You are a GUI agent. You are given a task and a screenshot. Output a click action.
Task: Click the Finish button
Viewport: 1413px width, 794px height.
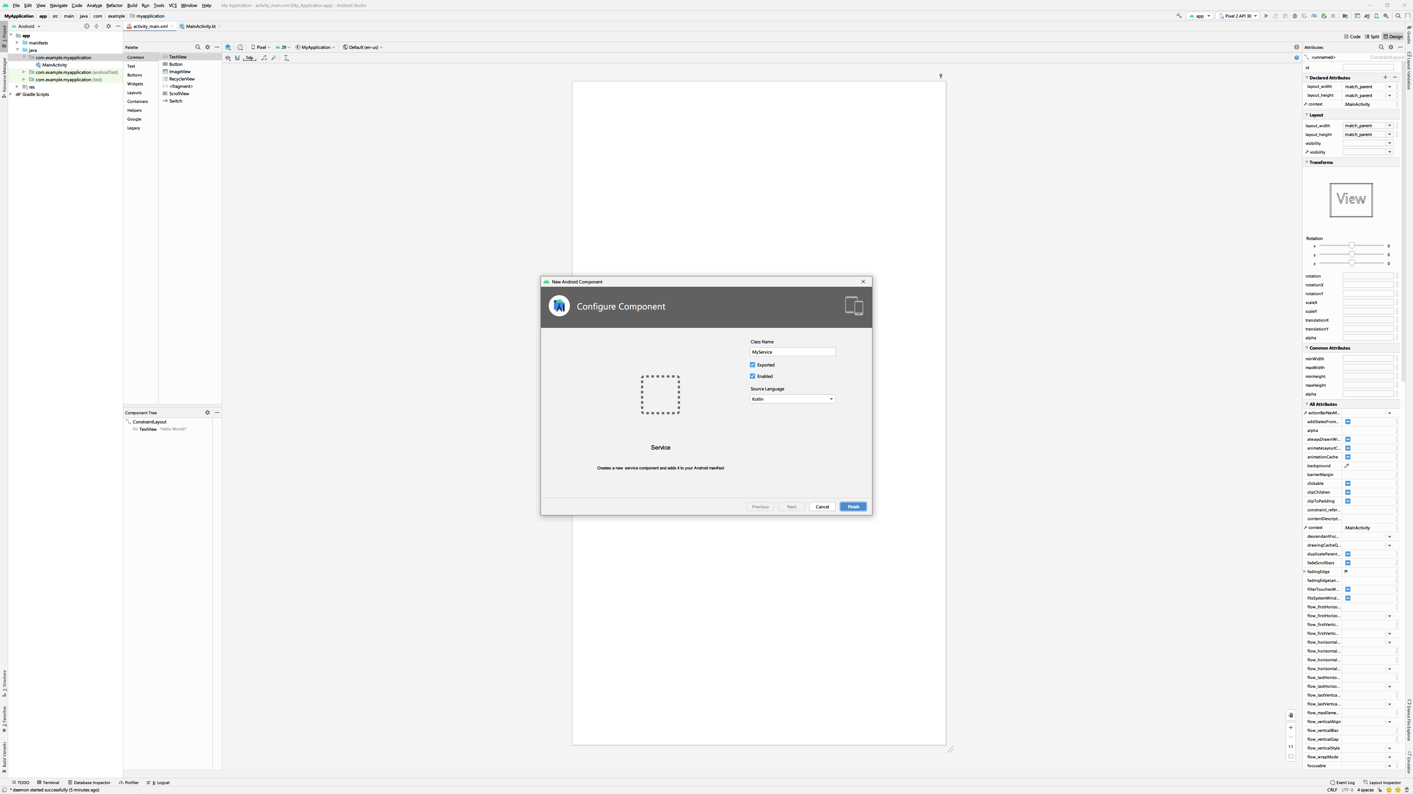853,506
